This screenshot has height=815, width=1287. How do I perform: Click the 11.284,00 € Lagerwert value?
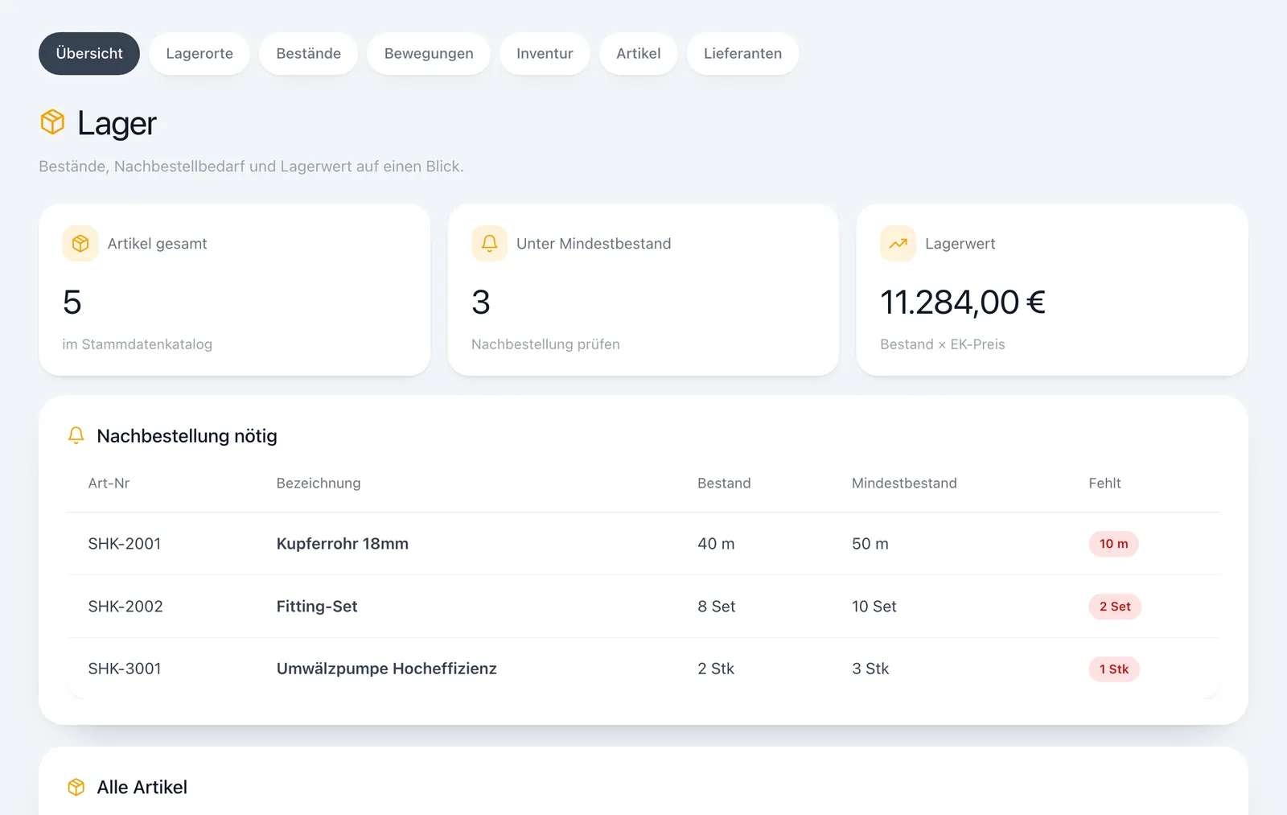pos(963,303)
